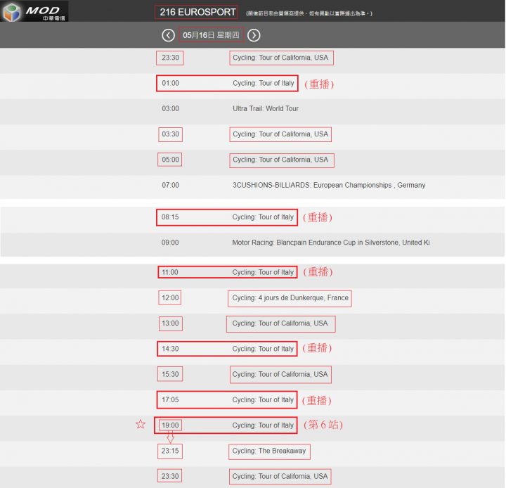This screenshot has width=506, height=488.
Task: Click the 13:00 time entry
Action: pos(170,323)
